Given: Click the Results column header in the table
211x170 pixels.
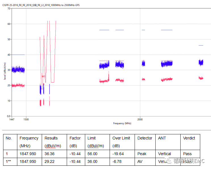Looking at the screenshot, I should click(x=51, y=138).
